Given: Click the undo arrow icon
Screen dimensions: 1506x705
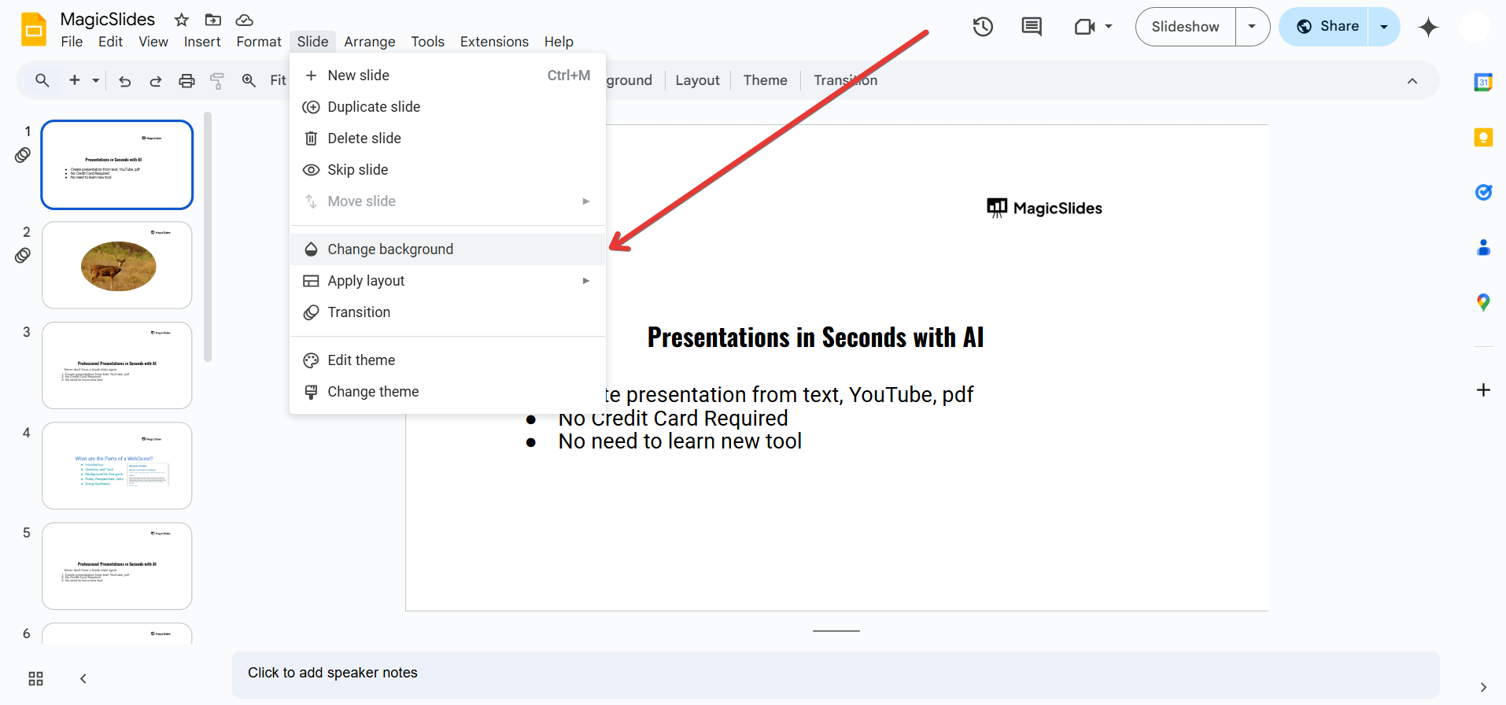Looking at the screenshot, I should pos(124,80).
